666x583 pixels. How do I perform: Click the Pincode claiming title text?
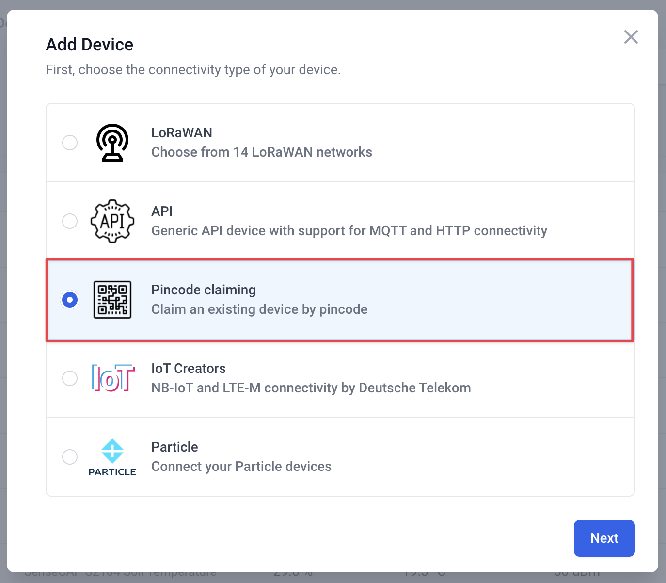[204, 290]
